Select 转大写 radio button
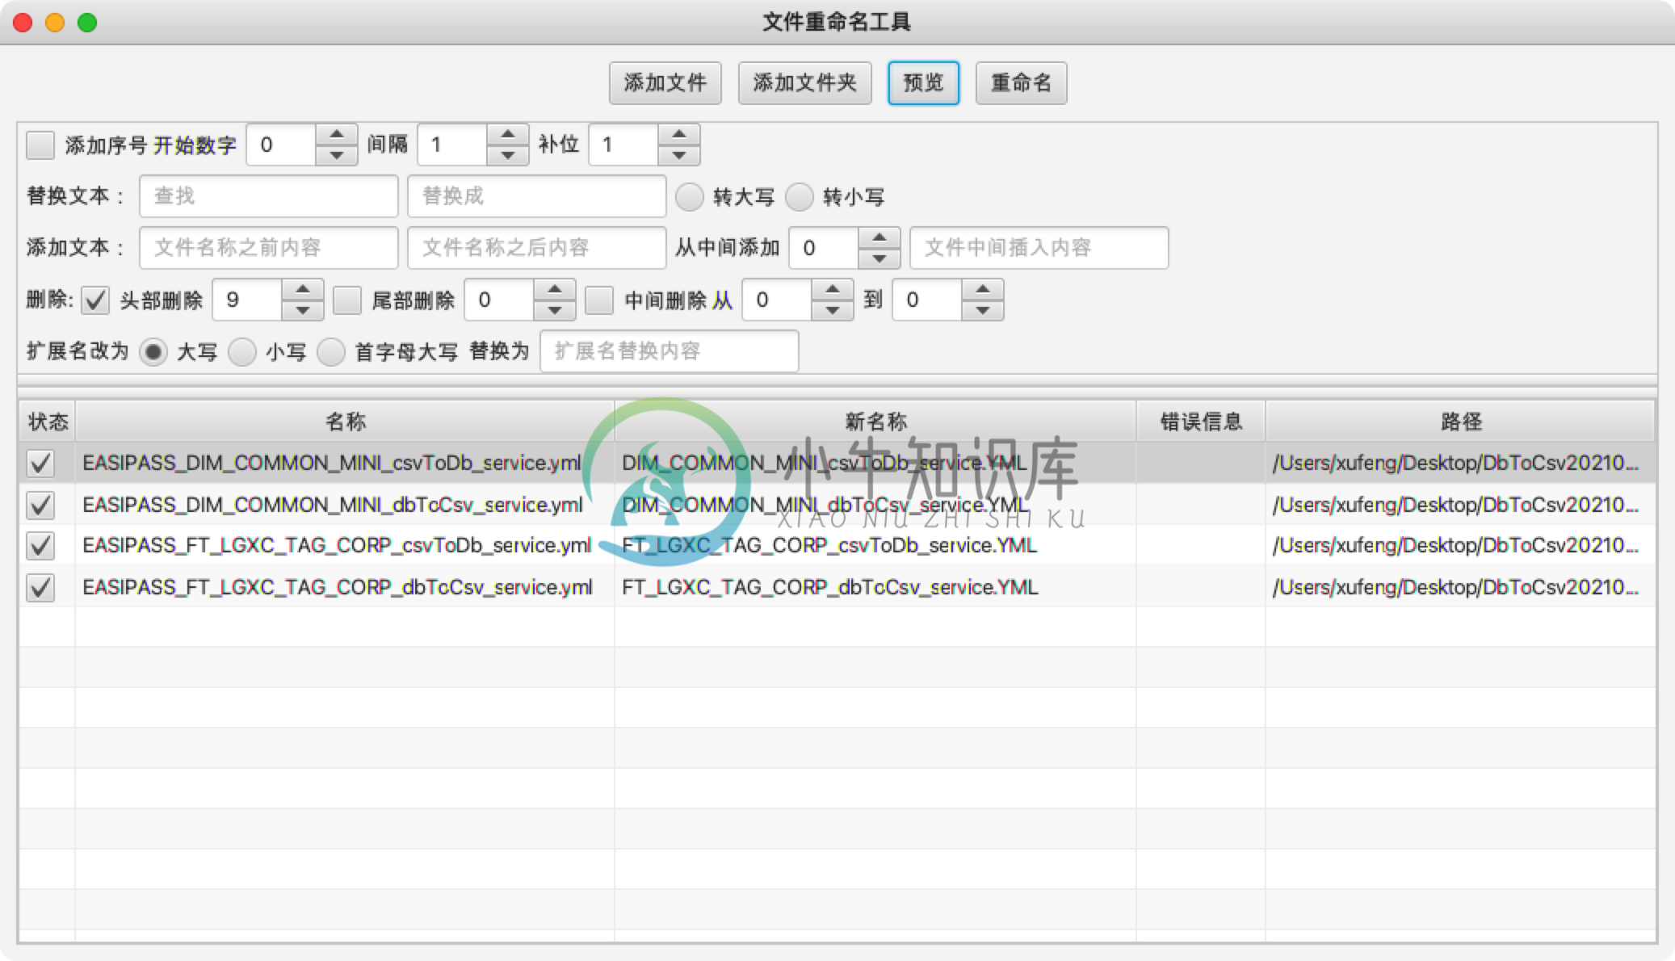This screenshot has height=961, width=1675. [691, 195]
